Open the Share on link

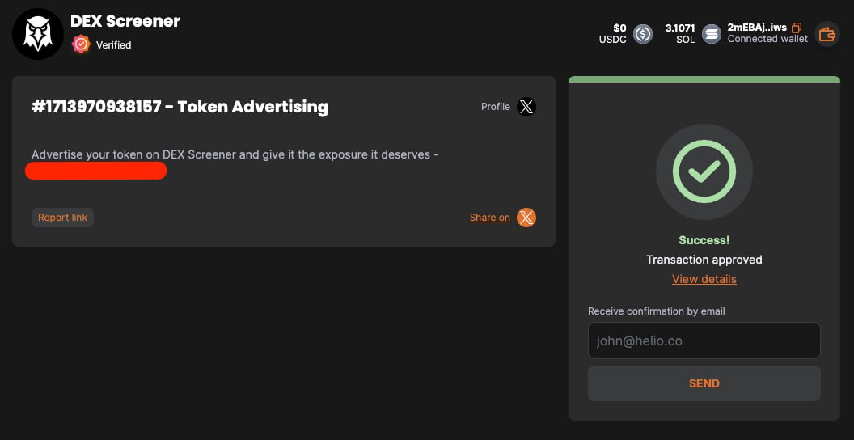[489, 218]
